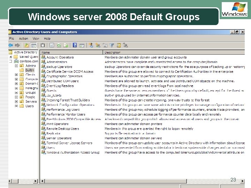Click the clipboard toolbar icon
The image size is (251, 188).
pyautogui.click(x=43, y=45)
